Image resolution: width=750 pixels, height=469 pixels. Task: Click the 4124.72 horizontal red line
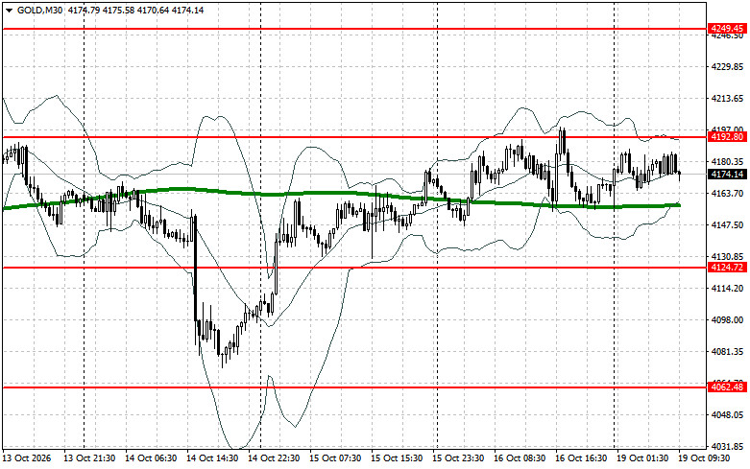354,268
